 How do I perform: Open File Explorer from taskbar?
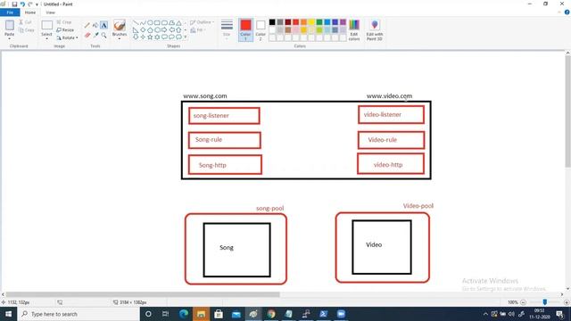201,314
